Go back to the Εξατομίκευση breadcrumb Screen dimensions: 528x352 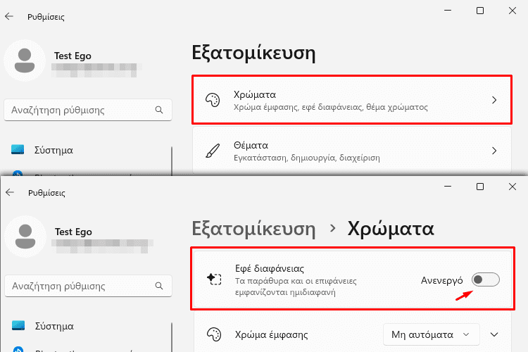click(x=253, y=229)
